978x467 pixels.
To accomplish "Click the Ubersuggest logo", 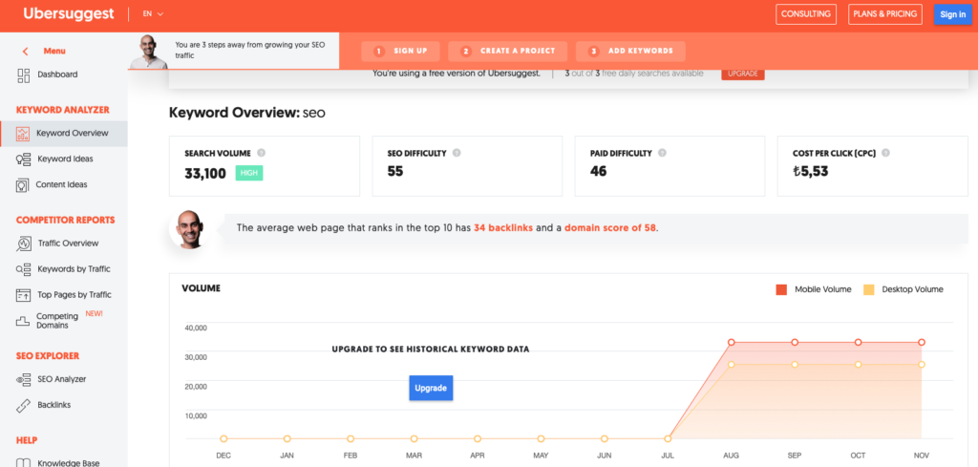I will [69, 13].
